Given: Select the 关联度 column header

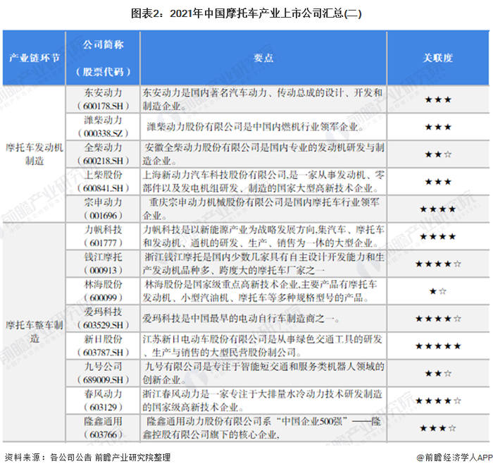Looking at the screenshot, I should click(x=438, y=58).
